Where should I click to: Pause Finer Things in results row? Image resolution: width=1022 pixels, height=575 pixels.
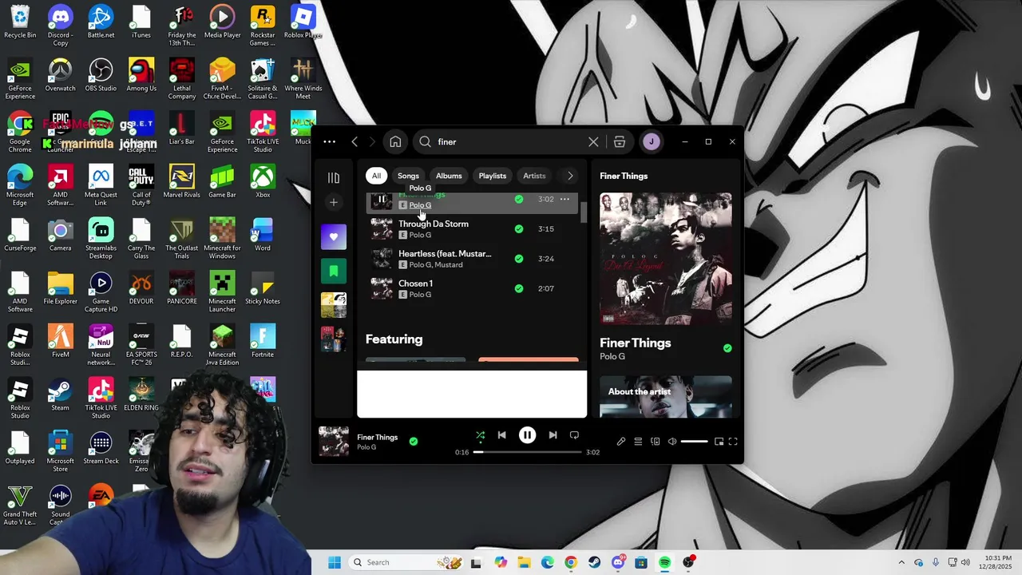tap(382, 200)
